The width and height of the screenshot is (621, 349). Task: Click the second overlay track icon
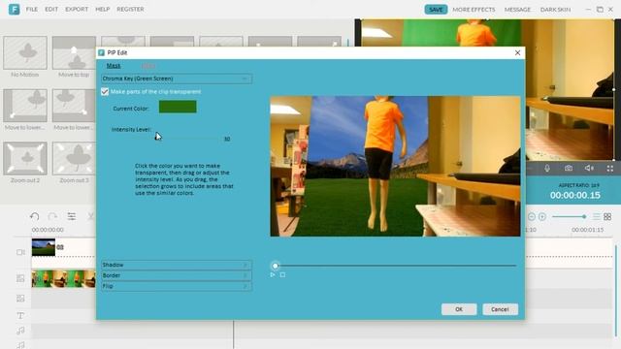[20, 299]
